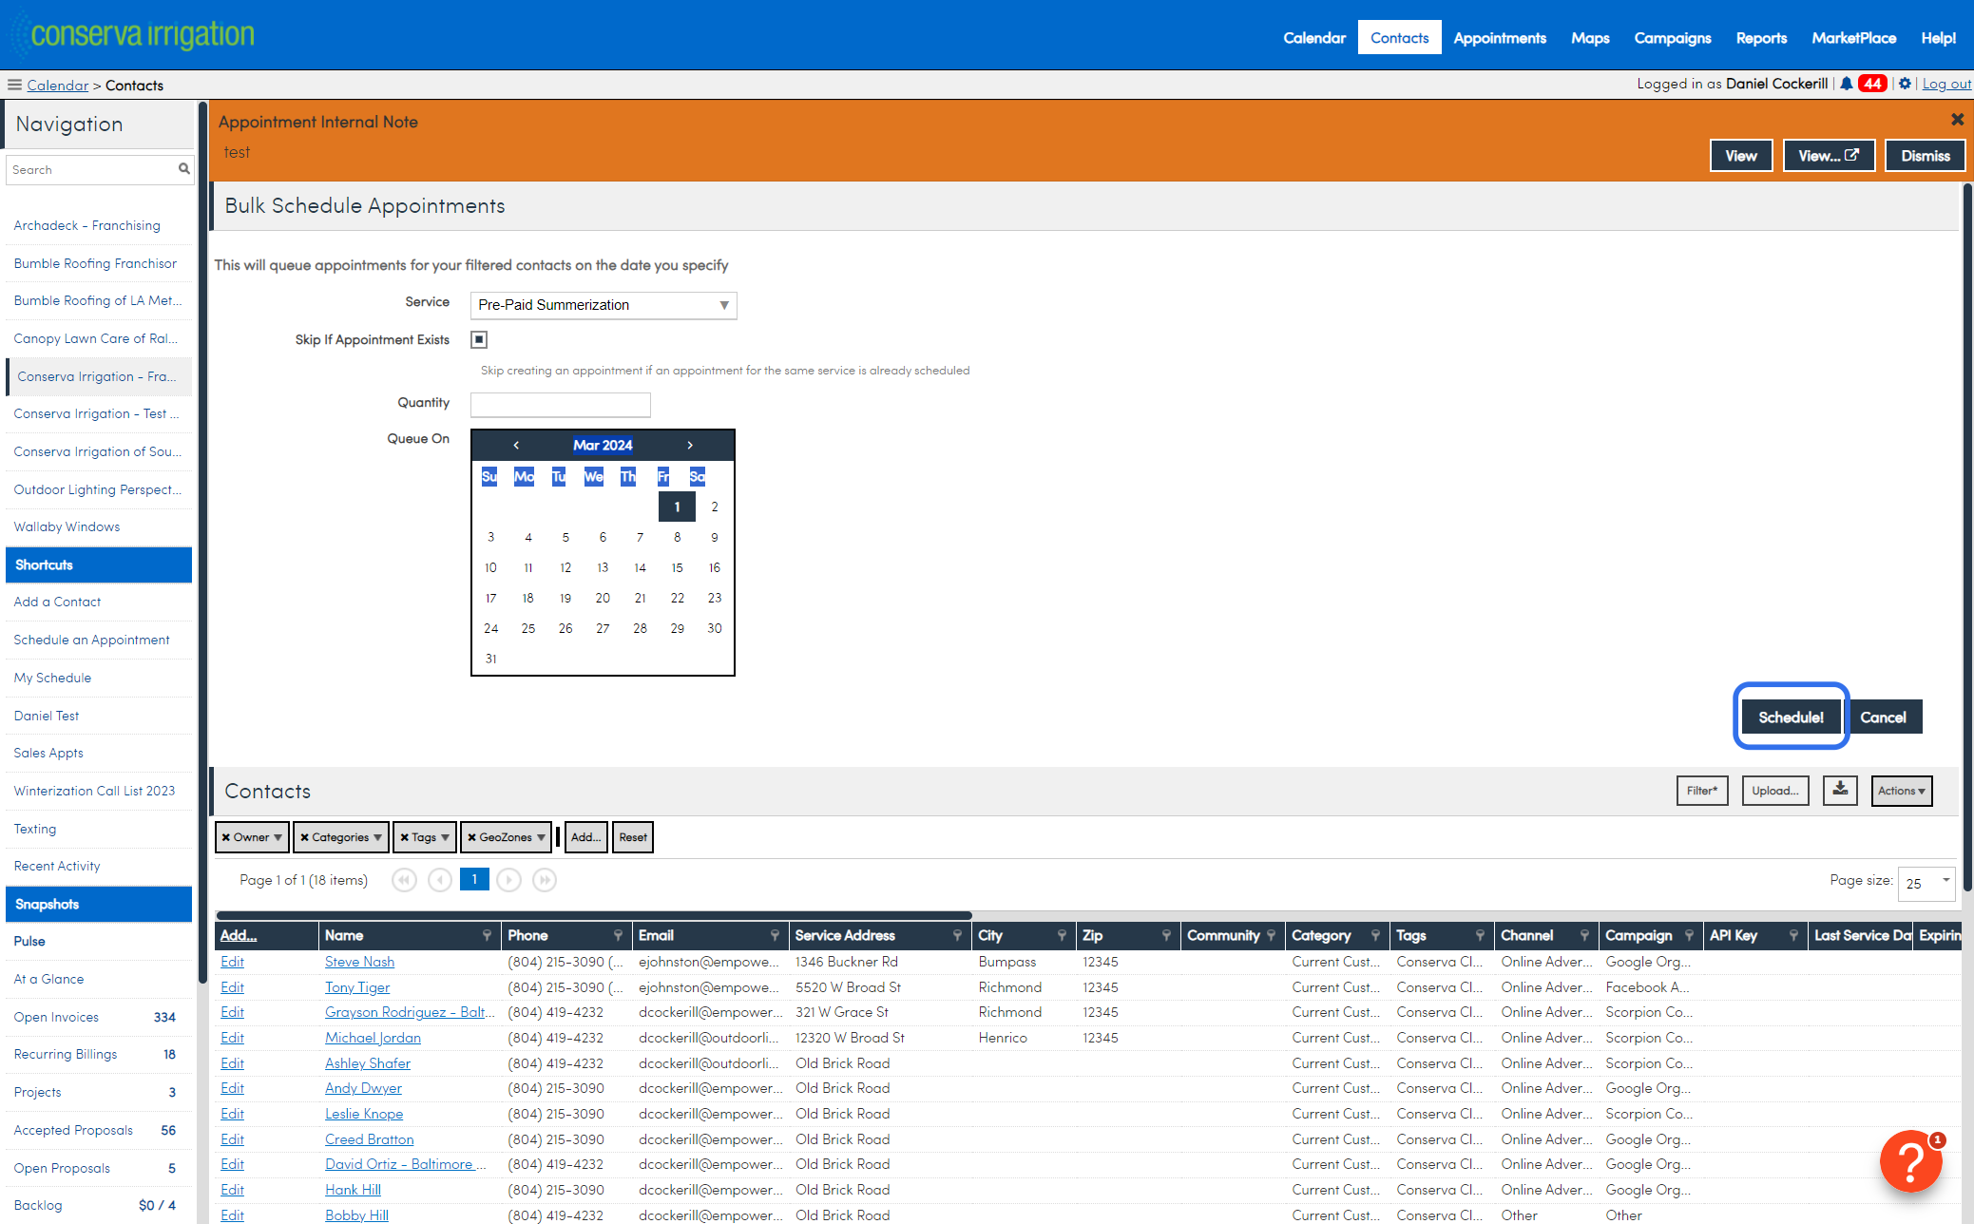Viewport: 1974px width, 1224px height.
Task: Open the hamburger navigation menu icon
Action: (x=14, y=85)
